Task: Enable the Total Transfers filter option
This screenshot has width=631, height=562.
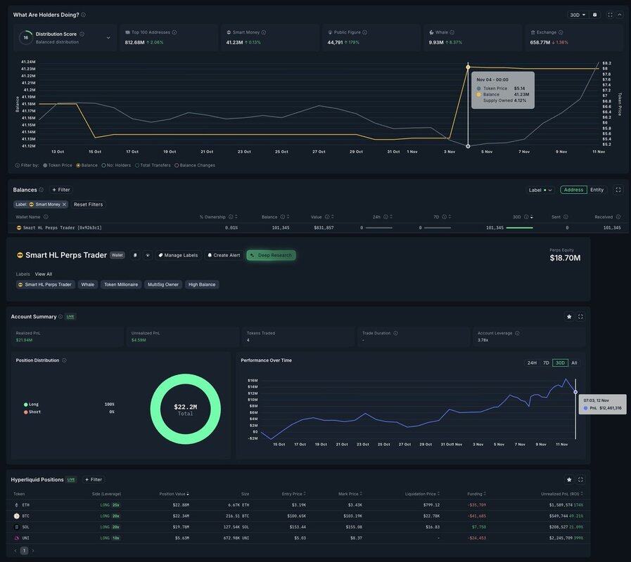Action: tap(137, 165)
